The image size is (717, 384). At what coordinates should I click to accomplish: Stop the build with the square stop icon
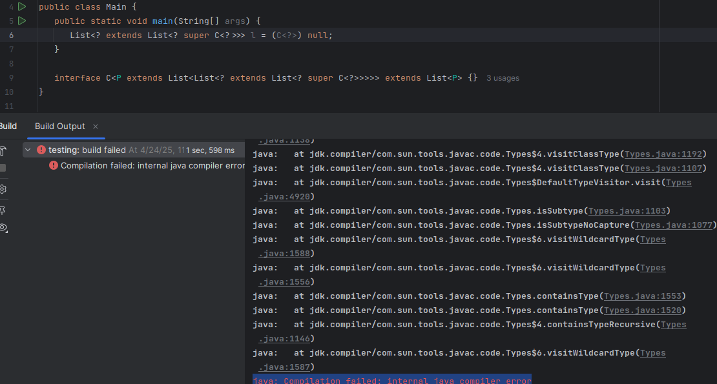3,168
